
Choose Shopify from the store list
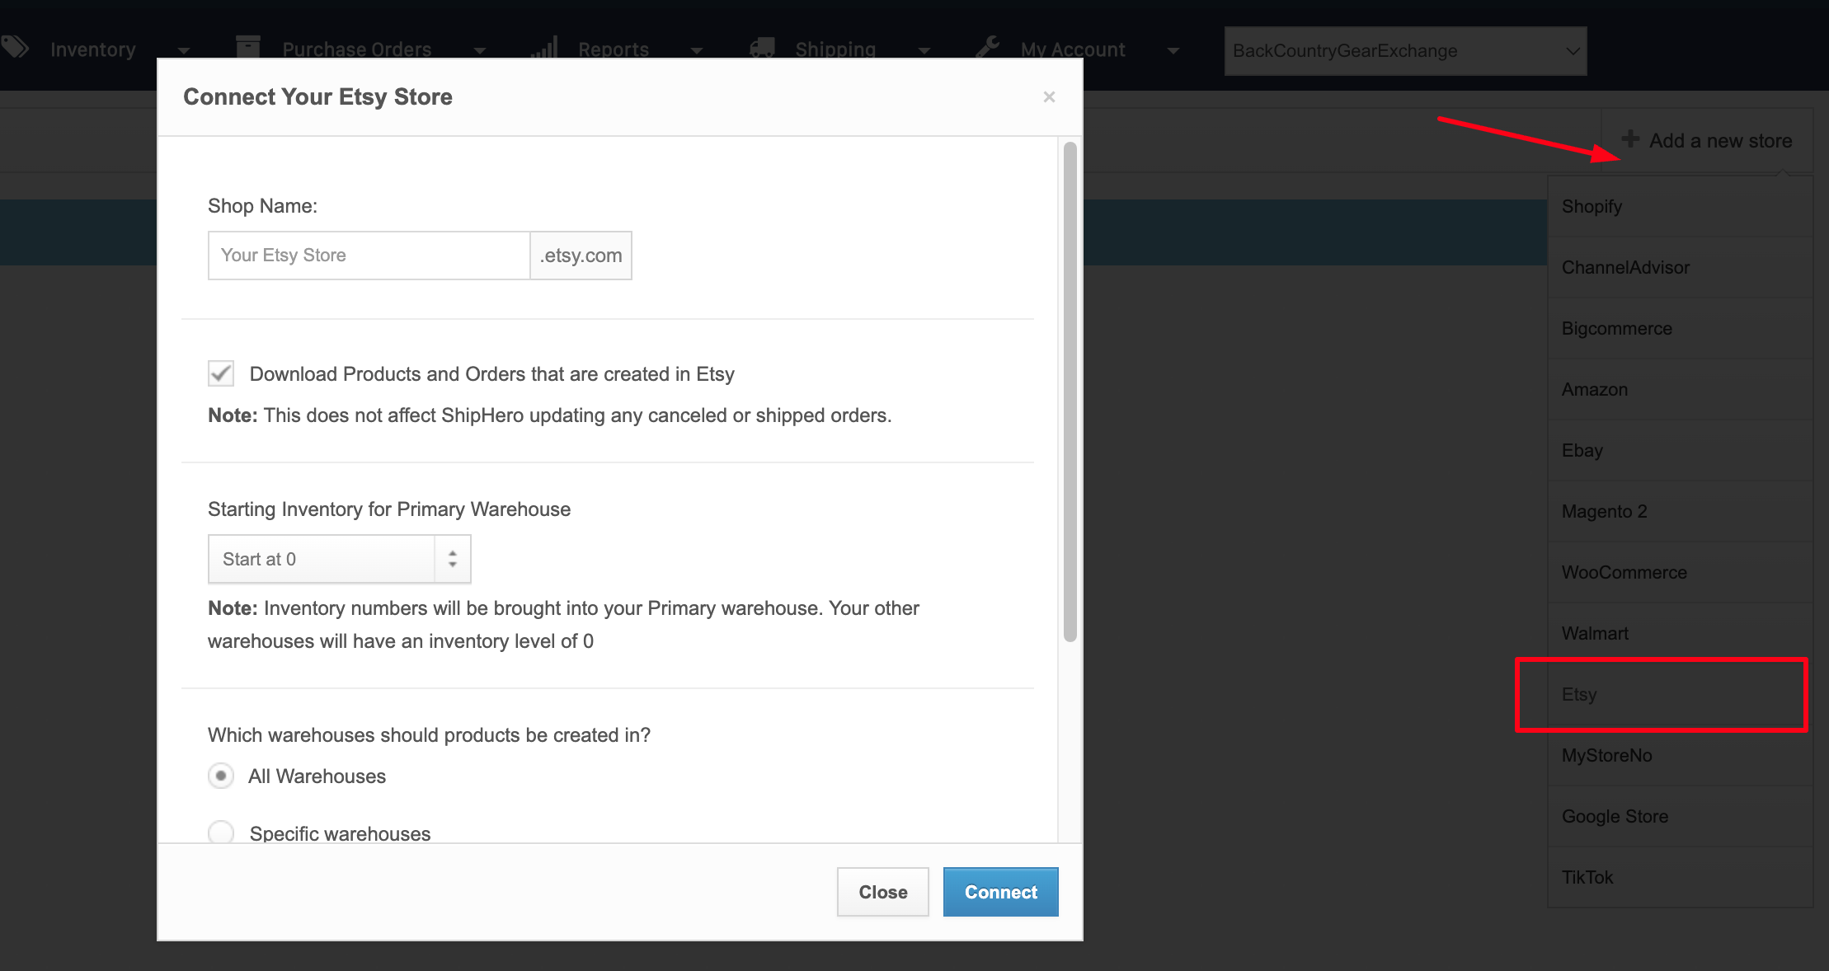click(1680, 206)
